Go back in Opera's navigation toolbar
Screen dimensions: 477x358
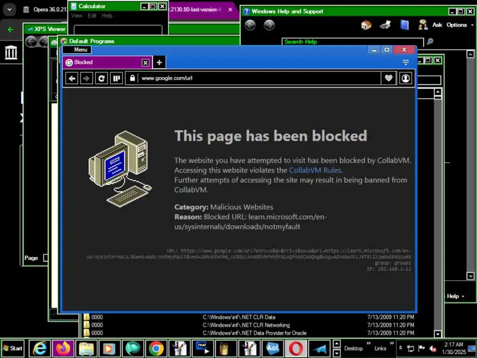click(x=72, y=78)
